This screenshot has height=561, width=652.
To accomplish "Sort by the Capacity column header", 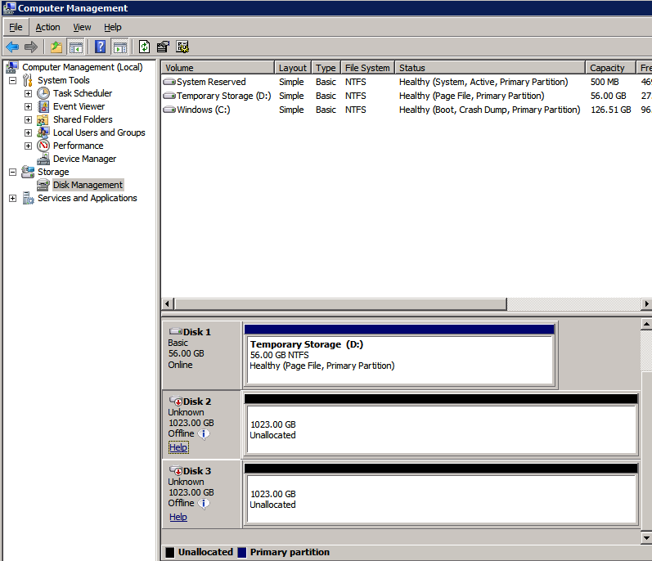I will (x=610, y=68).
